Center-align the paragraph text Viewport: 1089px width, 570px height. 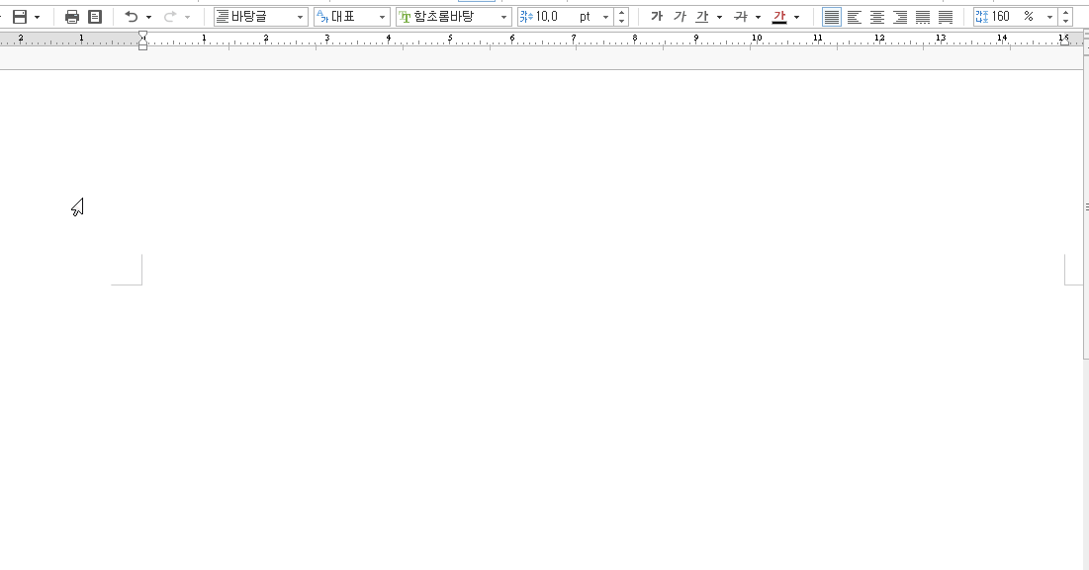(877, 17)
